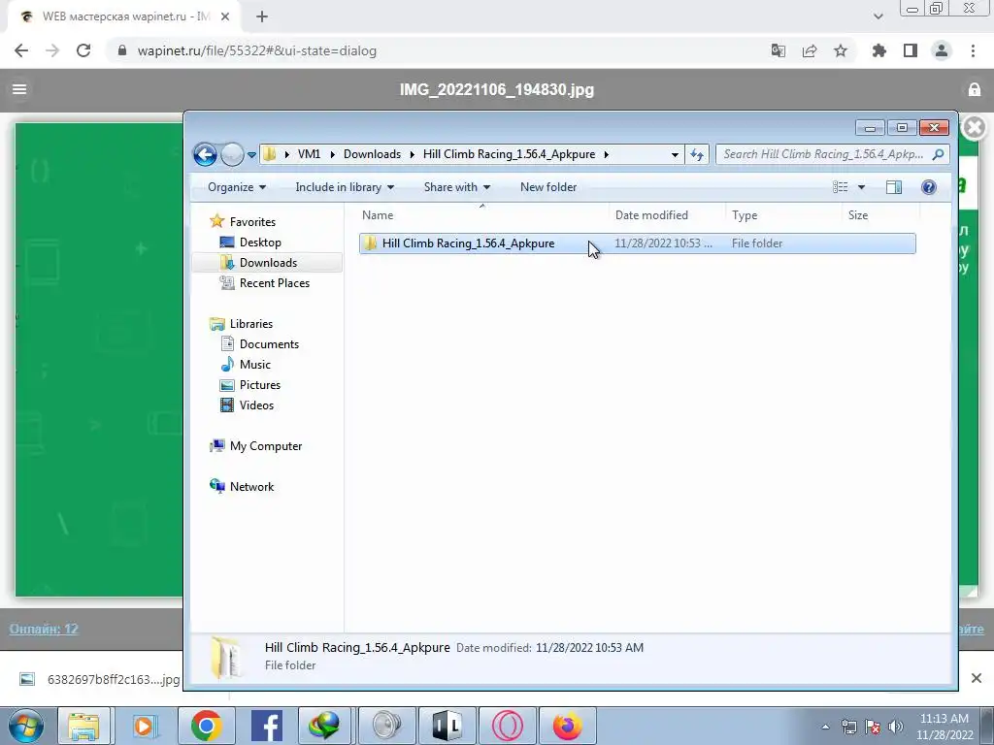Click the refresh button beside the address bar
This screenshot has height=745, width=994.
pyautogui.click(x=697, y=154)
